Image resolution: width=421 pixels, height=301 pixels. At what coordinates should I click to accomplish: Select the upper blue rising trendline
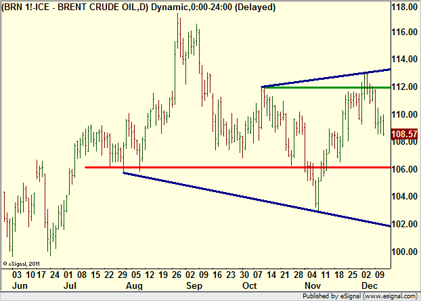(326, 78)
